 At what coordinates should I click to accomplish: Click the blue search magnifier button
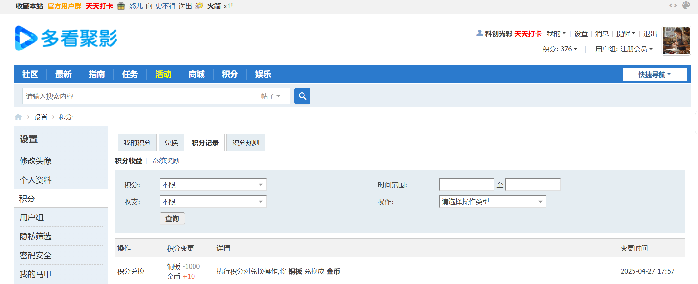(302, 96)
